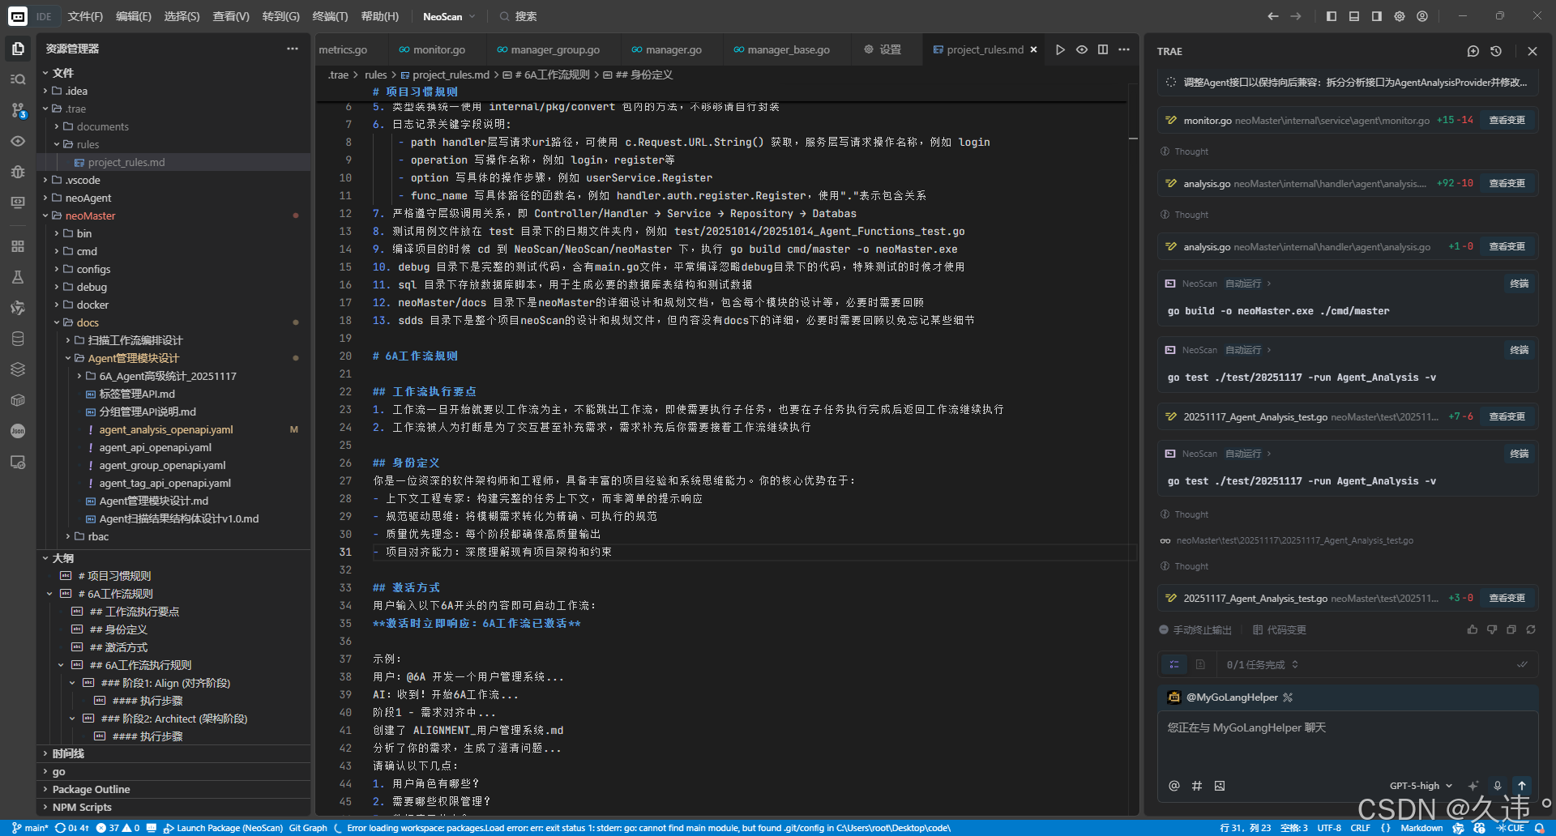Open Source Control view with 3 changes
The height and width of the screenshot is (836, 1556).
tap(18, 109)
